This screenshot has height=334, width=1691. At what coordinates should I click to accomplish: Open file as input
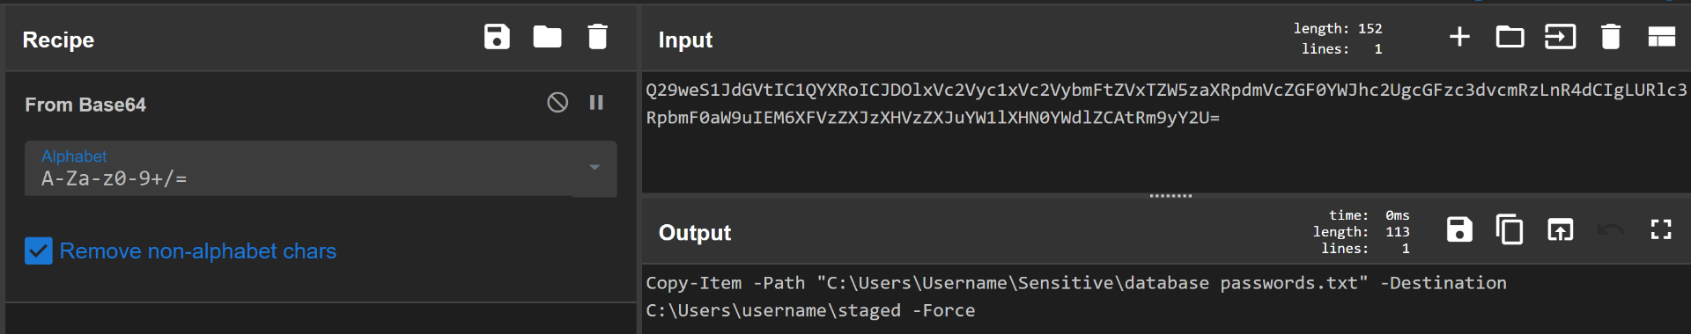[1560, 37]
